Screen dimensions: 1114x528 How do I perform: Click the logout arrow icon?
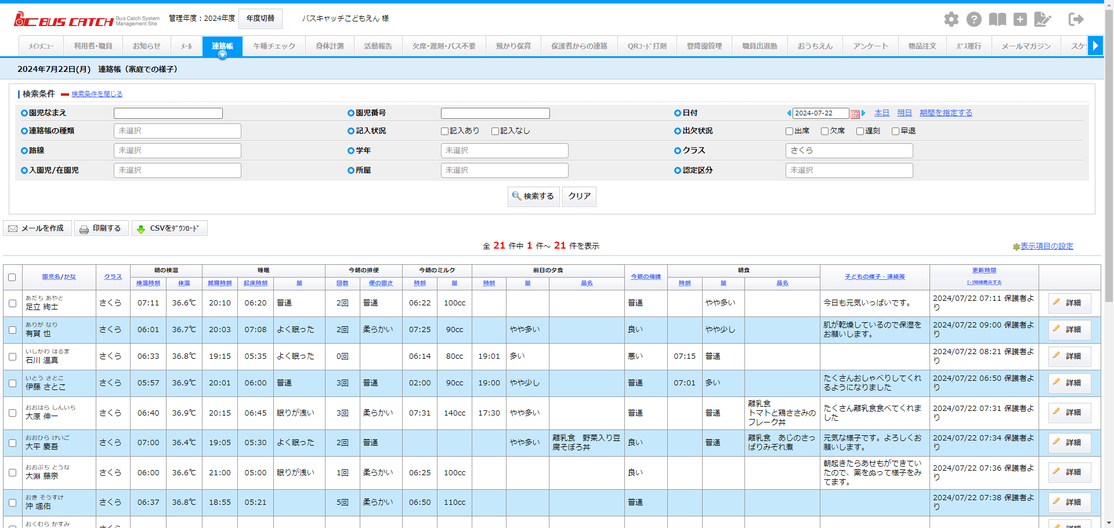(x=1076, y=20)
